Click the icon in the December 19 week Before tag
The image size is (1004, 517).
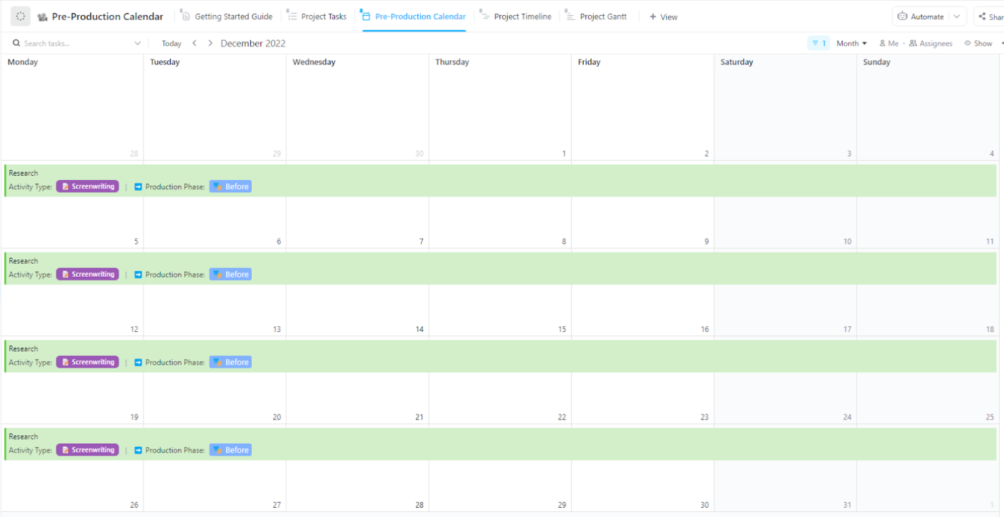tap(217, 362)
